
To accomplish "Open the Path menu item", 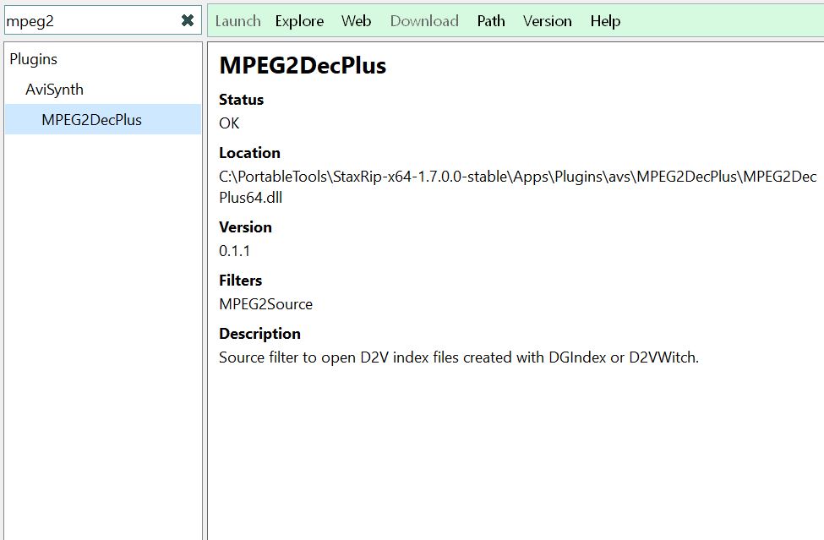I will (x=491, y=21).
